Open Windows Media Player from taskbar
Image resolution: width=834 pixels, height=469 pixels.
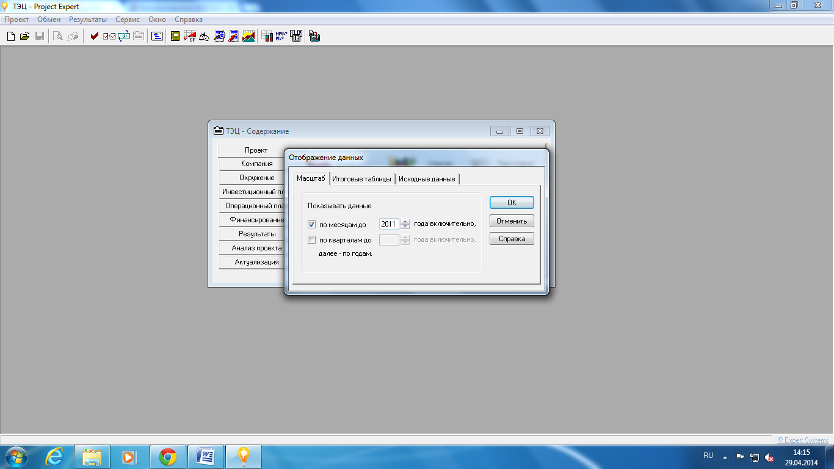(x=130, y=457)
